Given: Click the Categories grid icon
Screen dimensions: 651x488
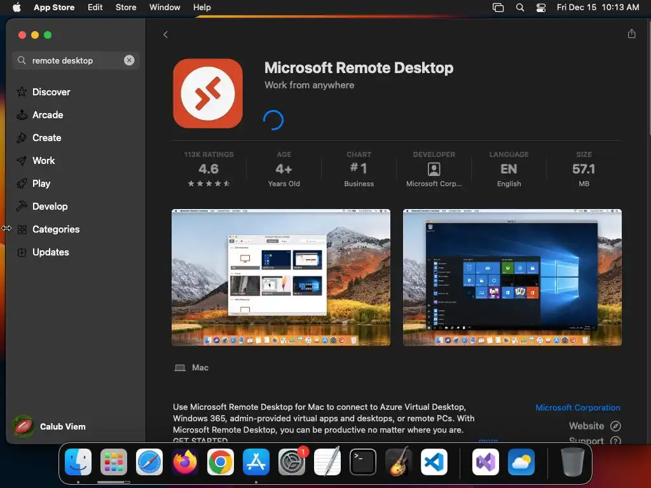Looking at the screenshot, I should [22, 229].
